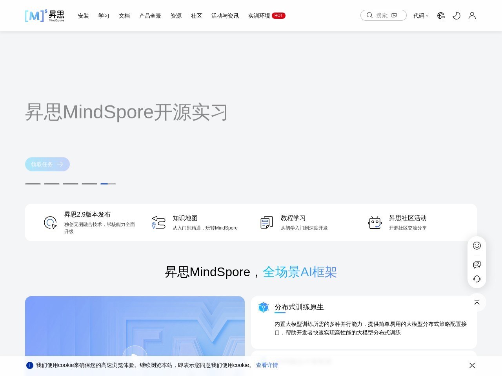
Task: Click text 从初学入门到深度开发
Action: (304, 228)
